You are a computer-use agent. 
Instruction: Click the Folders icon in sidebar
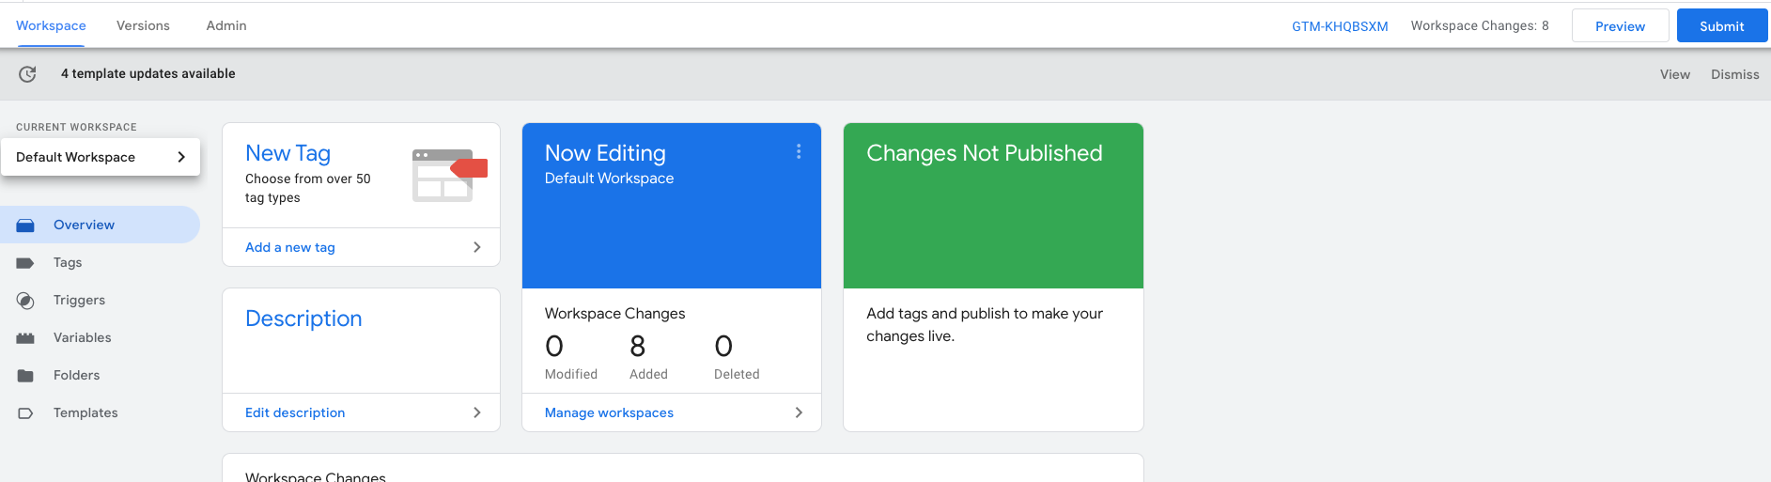25,376
